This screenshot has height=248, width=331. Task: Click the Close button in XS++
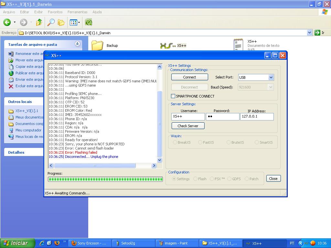pos(273,179)
